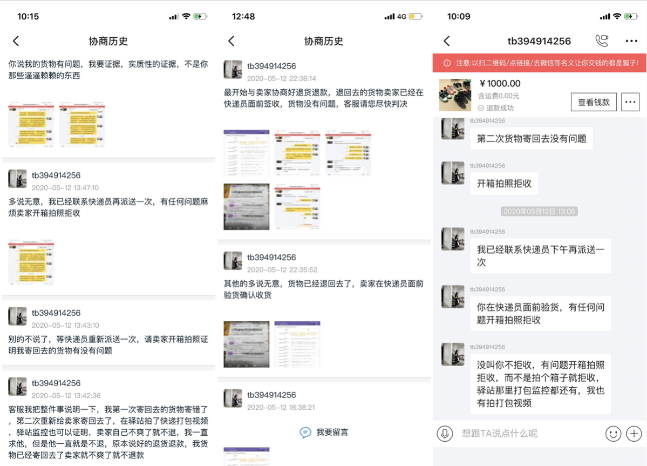The image size is (647, 466).
Task: Tap avatar beside 22:35:52 message
Action: tap(233, 260)
